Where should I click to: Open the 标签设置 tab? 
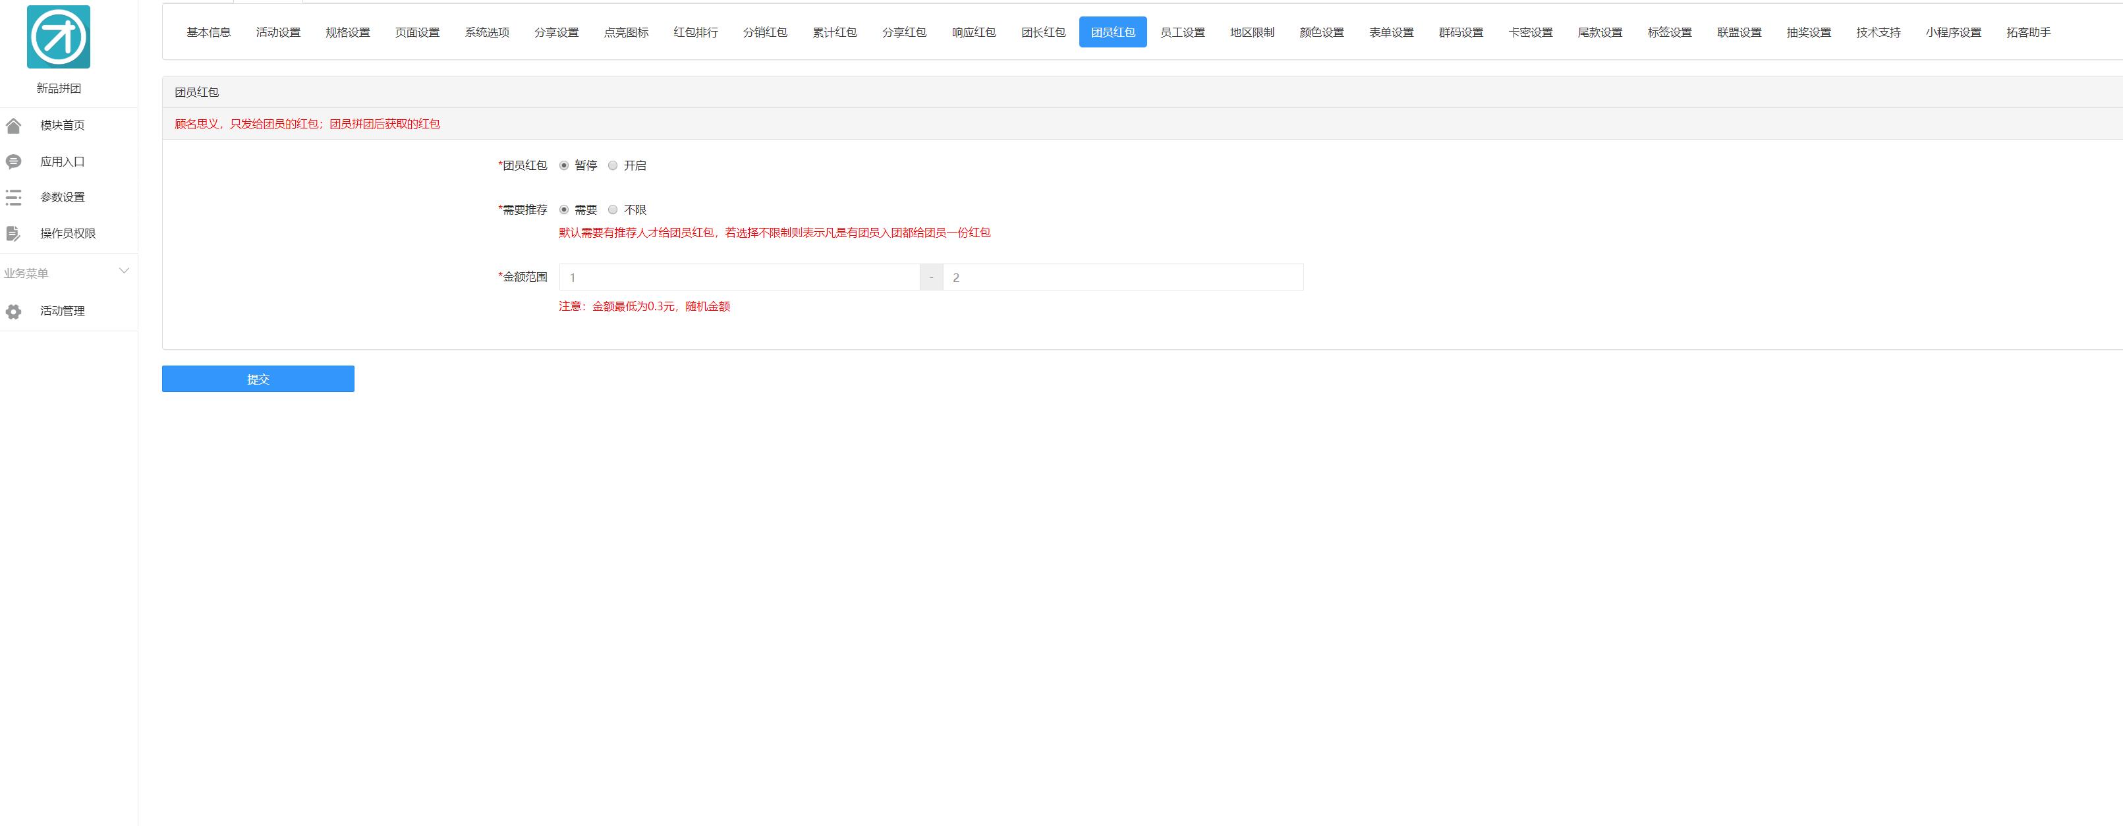tap(1670, 32)
